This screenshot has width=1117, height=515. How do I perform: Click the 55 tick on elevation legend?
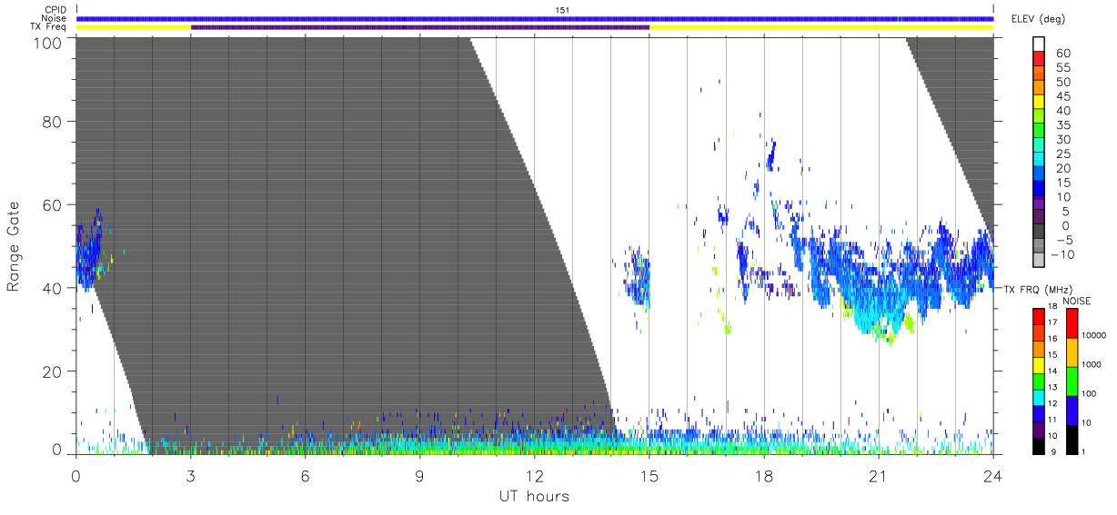[x=1062, y=68]
